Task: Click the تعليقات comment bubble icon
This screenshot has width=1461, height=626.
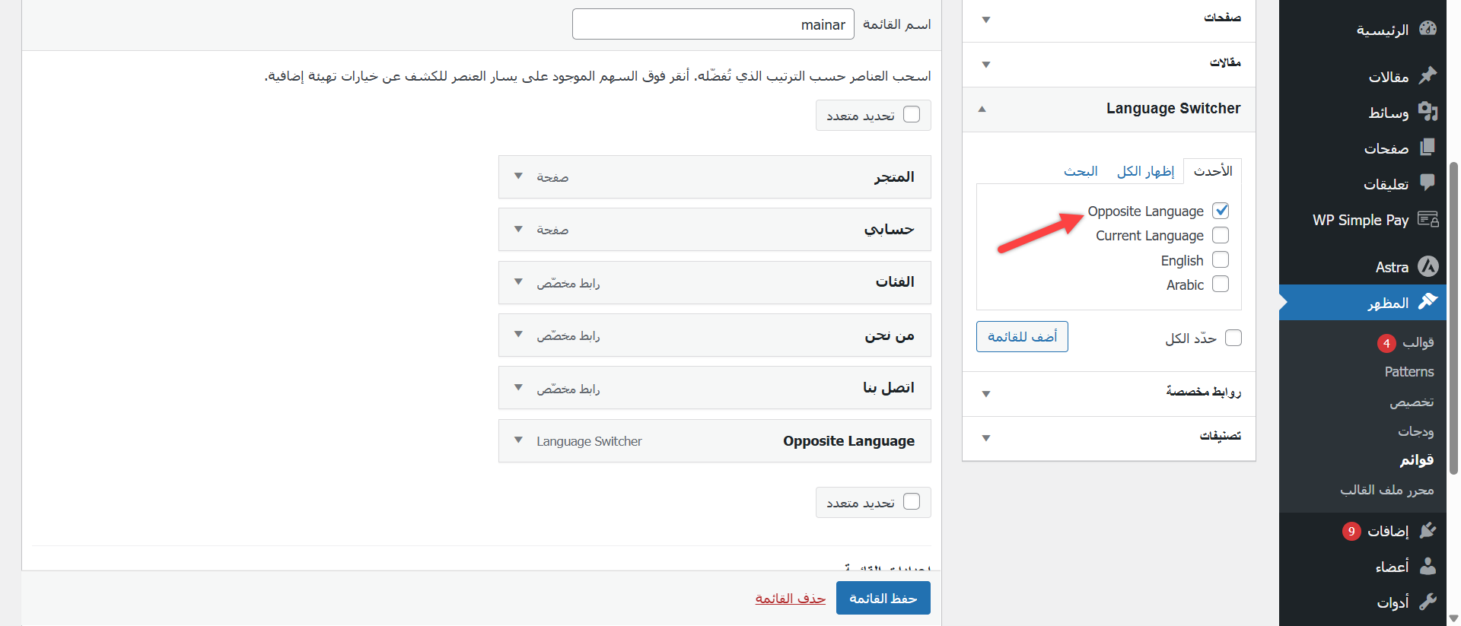Action: [1428, 183]
